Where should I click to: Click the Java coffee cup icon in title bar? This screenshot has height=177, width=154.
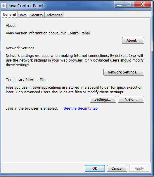point(4,6)
